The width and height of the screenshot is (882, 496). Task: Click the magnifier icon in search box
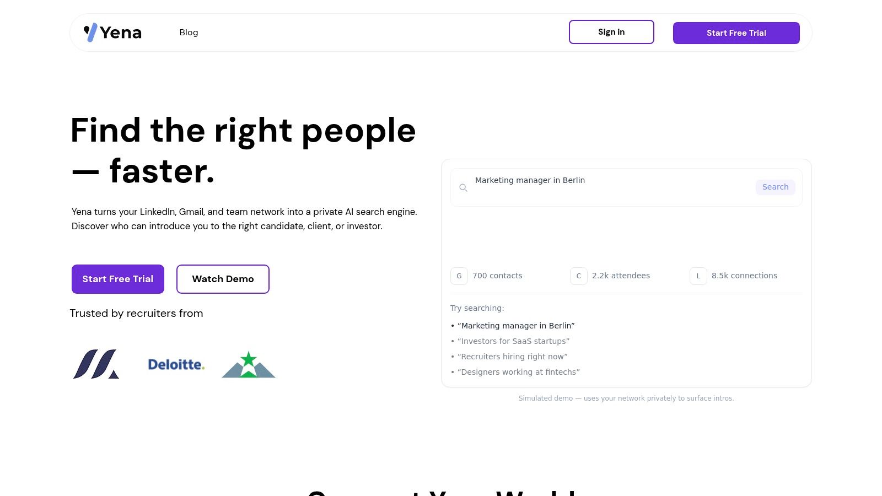click(463, 188)
